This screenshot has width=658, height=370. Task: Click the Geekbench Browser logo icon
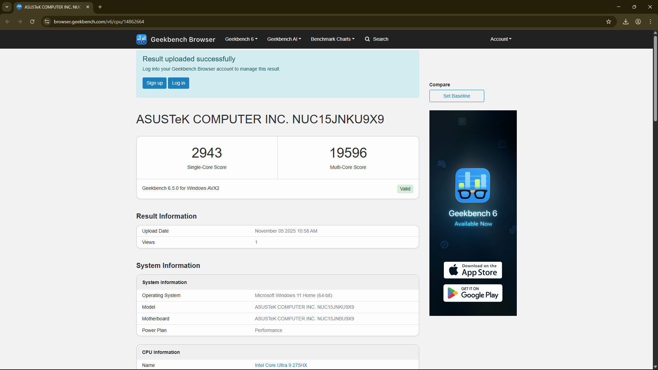pos(141,39)
